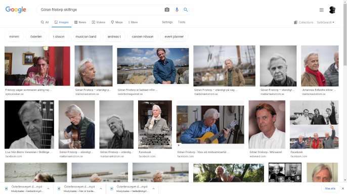Filter by the andreas t chip
The image size is (347, 195).
(x=114, y=36)
